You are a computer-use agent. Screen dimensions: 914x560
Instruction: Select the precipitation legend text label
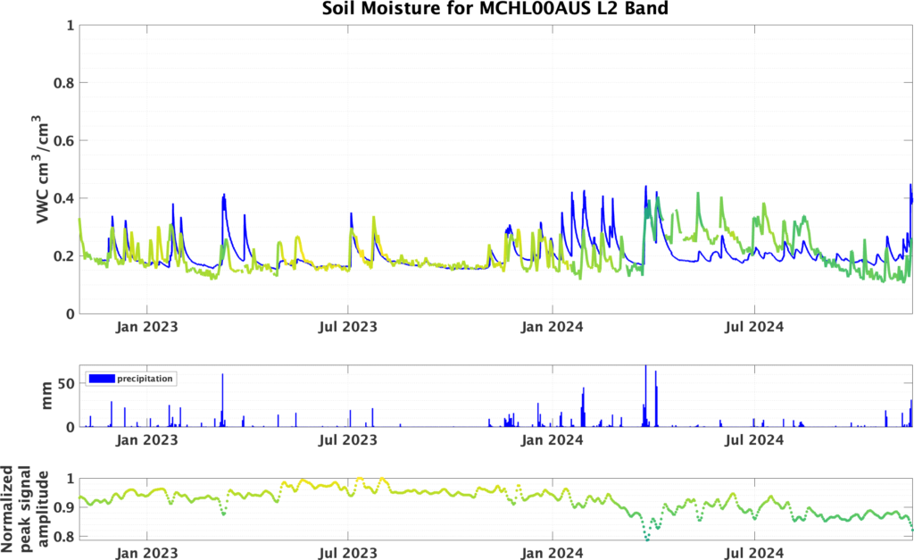click(x=145, y=379)
